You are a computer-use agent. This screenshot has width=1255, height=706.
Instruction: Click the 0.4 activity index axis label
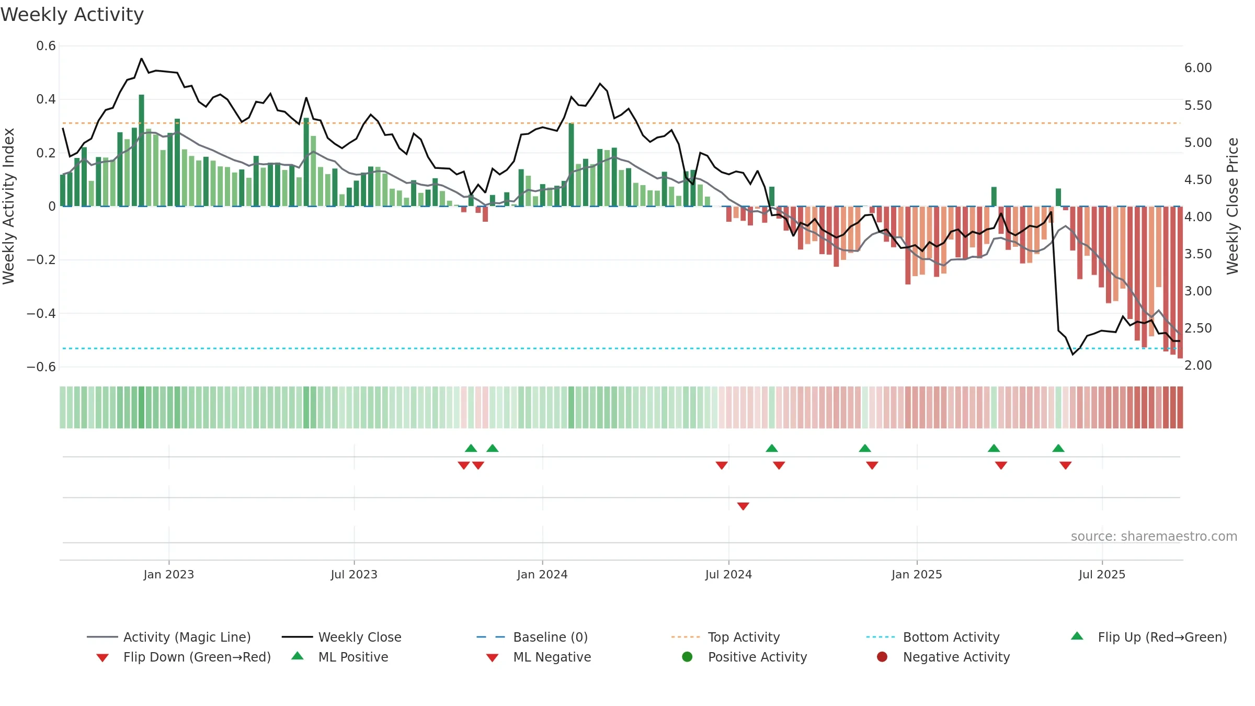[x=46, y=99]
